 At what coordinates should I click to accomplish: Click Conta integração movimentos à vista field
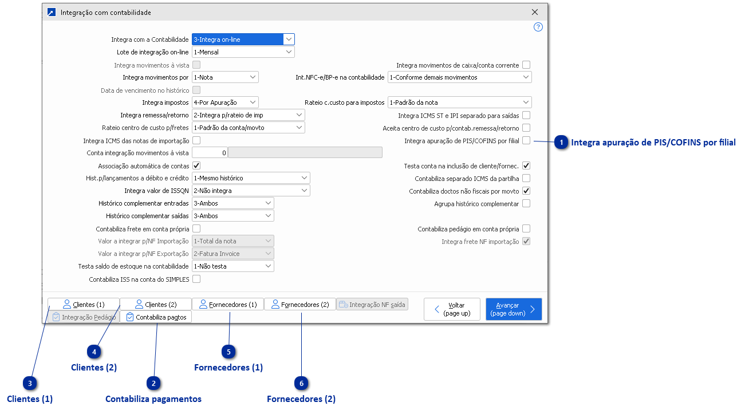tap(210, 153)
